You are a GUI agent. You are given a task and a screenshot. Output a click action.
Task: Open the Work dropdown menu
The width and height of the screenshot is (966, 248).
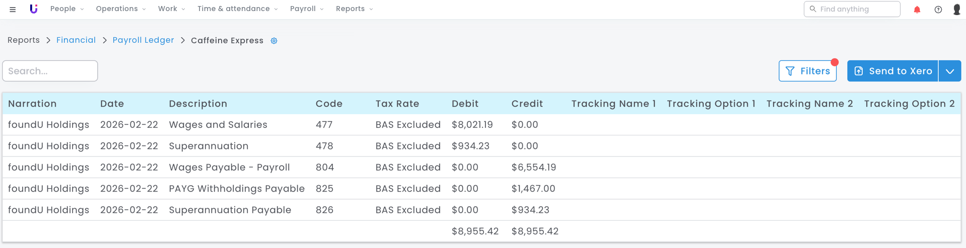pyautogui.click(x=171, y=9)
